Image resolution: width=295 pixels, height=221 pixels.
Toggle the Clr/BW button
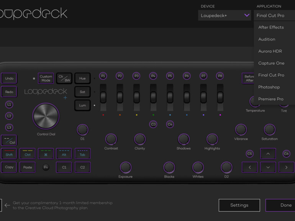pos(64,78)
